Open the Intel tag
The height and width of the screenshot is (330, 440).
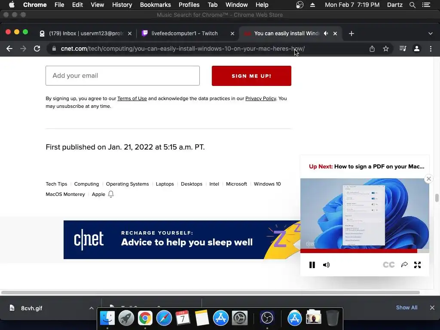coord(214,184)
